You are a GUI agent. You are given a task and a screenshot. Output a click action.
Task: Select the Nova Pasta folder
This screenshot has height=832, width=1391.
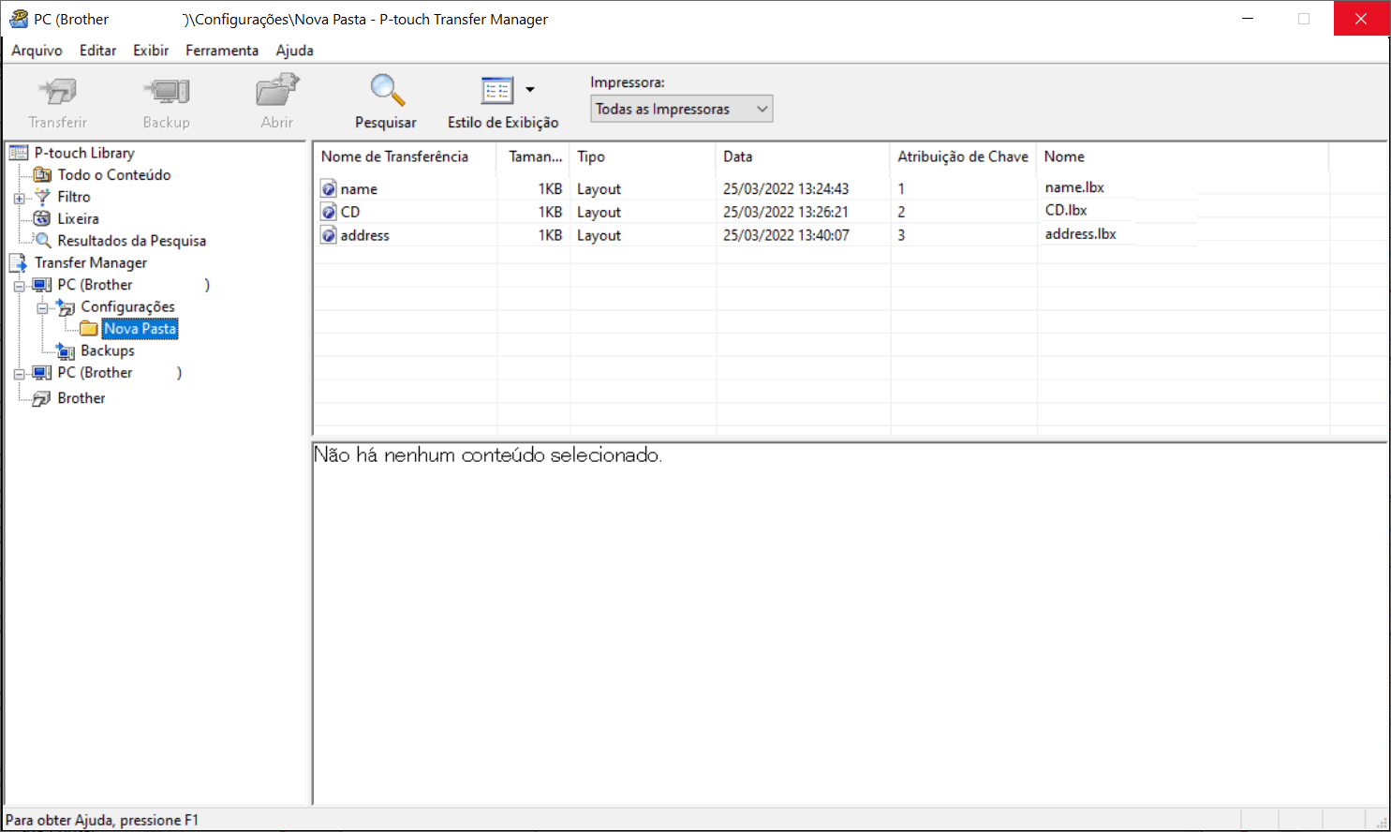click(x=141, y=329)
